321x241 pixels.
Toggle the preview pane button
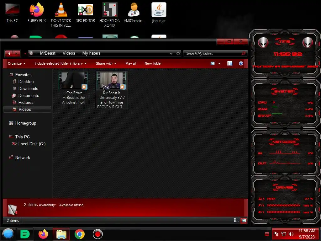[x=230, y=63]
